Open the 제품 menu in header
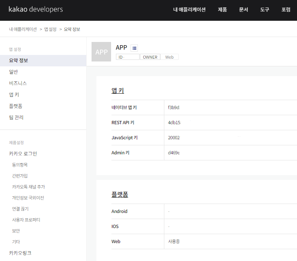 point(222,9)
